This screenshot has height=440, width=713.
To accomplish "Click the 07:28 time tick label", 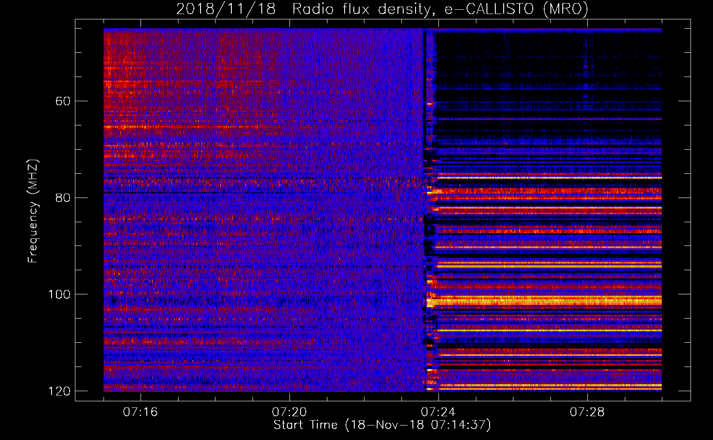I will [587, 412].
